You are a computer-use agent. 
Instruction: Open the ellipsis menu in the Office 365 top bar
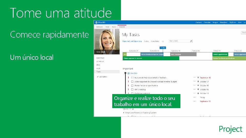coord(244,23)
